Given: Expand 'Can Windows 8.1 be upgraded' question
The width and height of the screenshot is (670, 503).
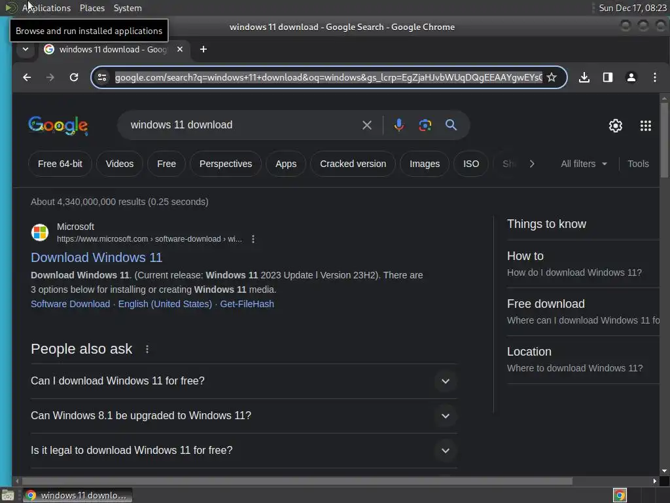Looking at the screenshot, I should click(x=243, y=416).
